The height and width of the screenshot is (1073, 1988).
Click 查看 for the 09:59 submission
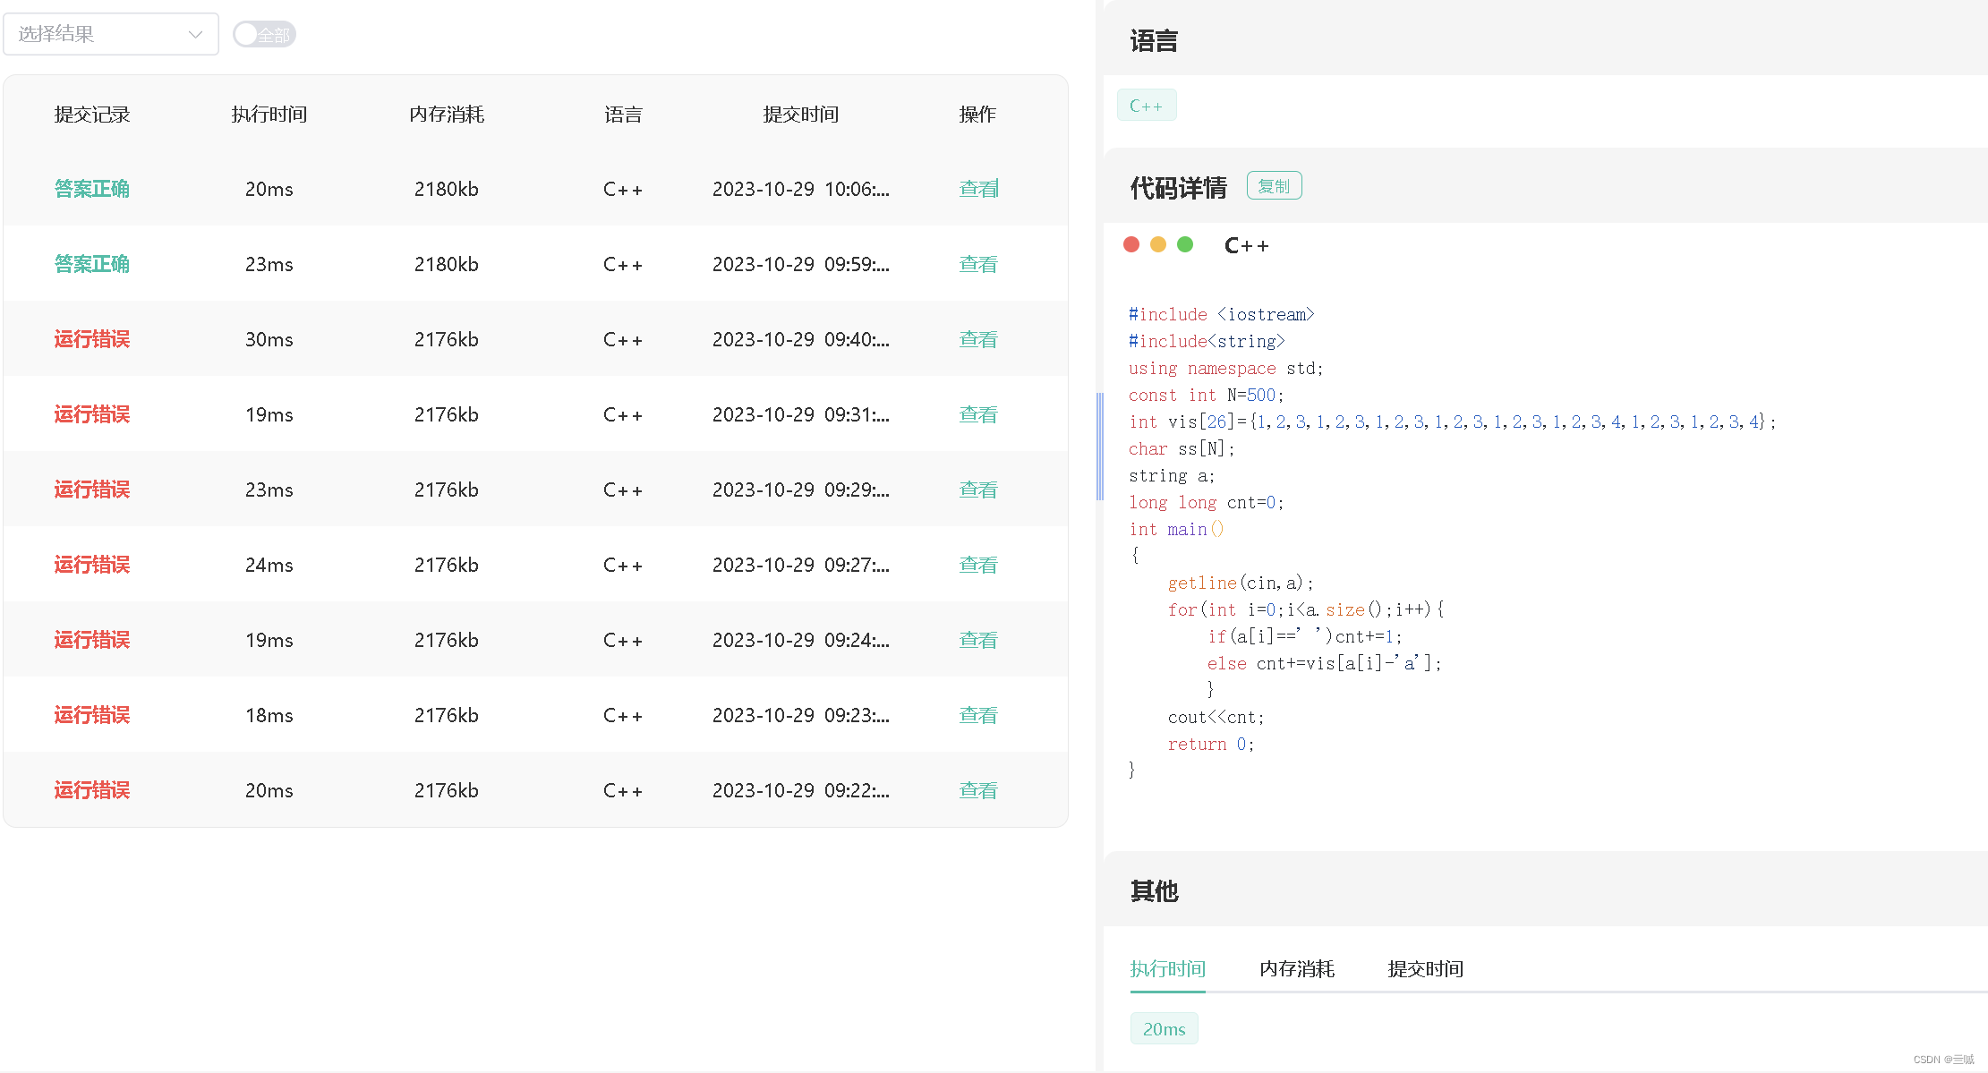tap(977, 264)
